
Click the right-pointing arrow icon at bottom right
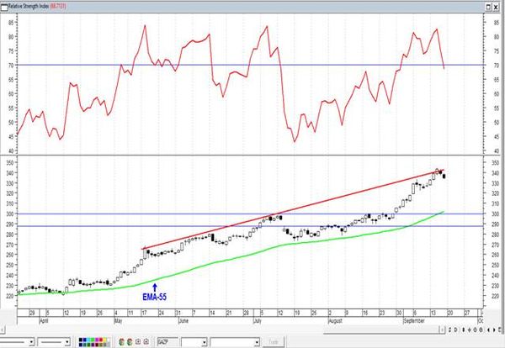coord(494,330)
